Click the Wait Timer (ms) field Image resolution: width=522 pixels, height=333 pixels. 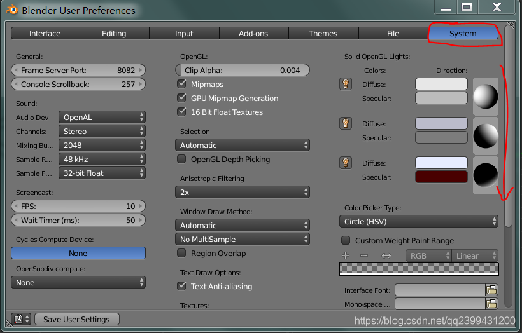[x=78, y=220]
